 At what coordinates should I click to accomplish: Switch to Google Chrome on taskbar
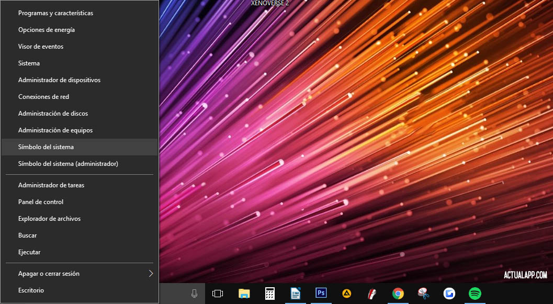tap(398, 294)
